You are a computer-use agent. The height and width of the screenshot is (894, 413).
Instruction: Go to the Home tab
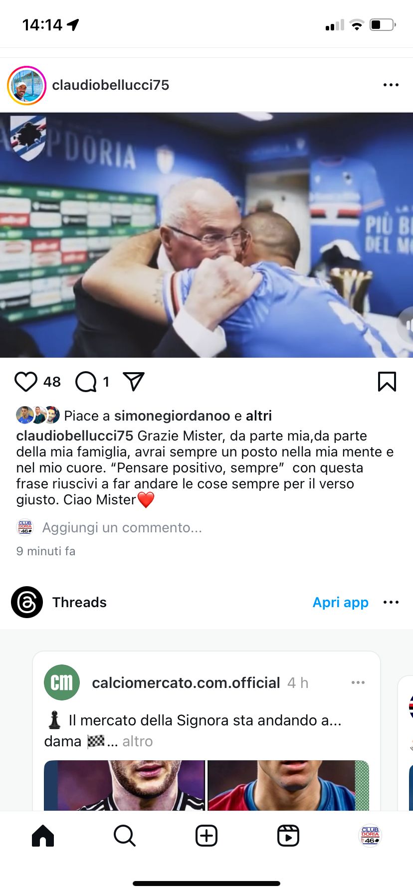pyautogui.click(x=43, y=836)
